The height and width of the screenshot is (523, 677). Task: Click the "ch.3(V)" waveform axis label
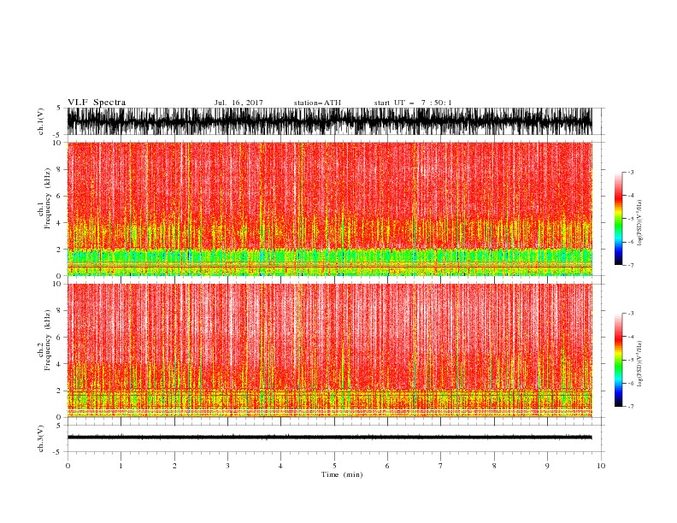(x=41, y=438)
